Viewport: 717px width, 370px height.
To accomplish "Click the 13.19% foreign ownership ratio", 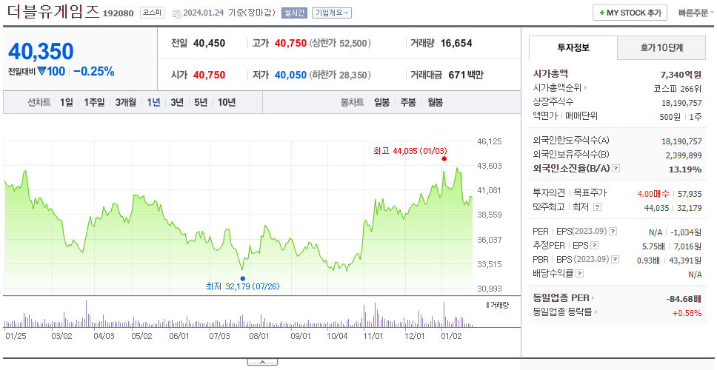I will [x=685, y=169].
